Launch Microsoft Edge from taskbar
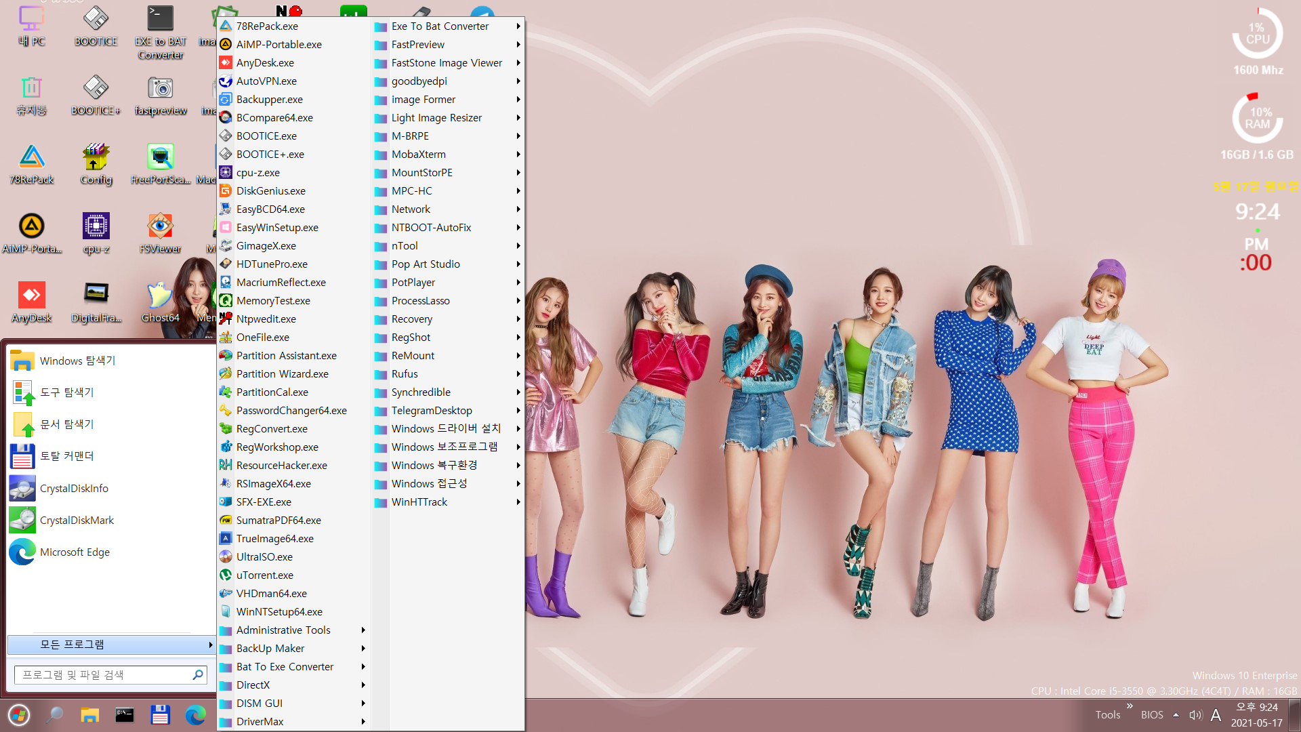 195,715
